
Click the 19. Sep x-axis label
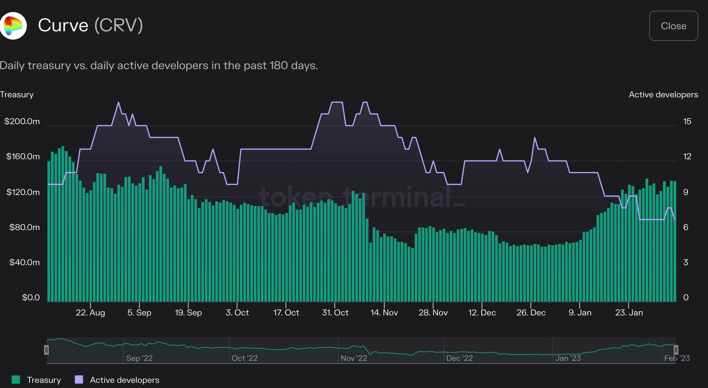[188, 313]
